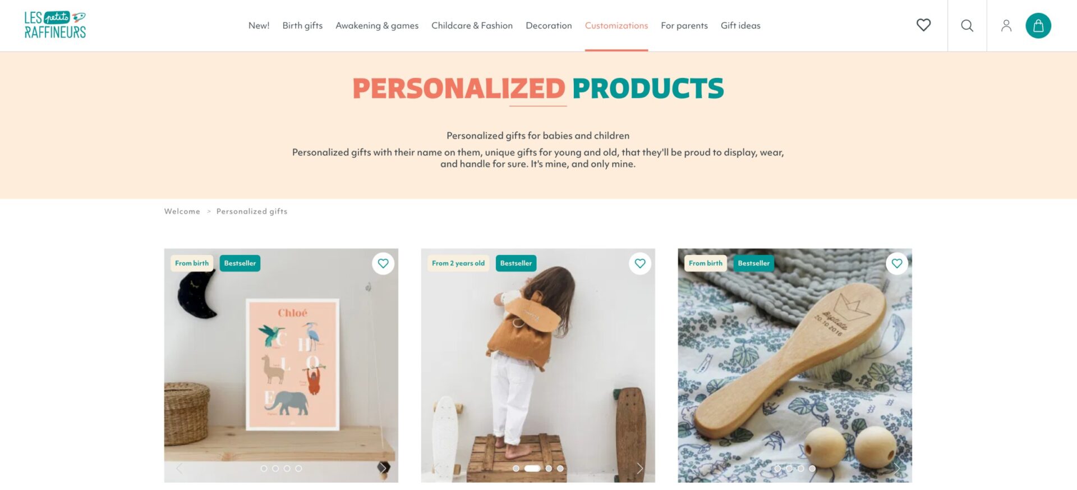
Task: Favorite the wooden hairbrush product
Action: (x=897, y=263)
